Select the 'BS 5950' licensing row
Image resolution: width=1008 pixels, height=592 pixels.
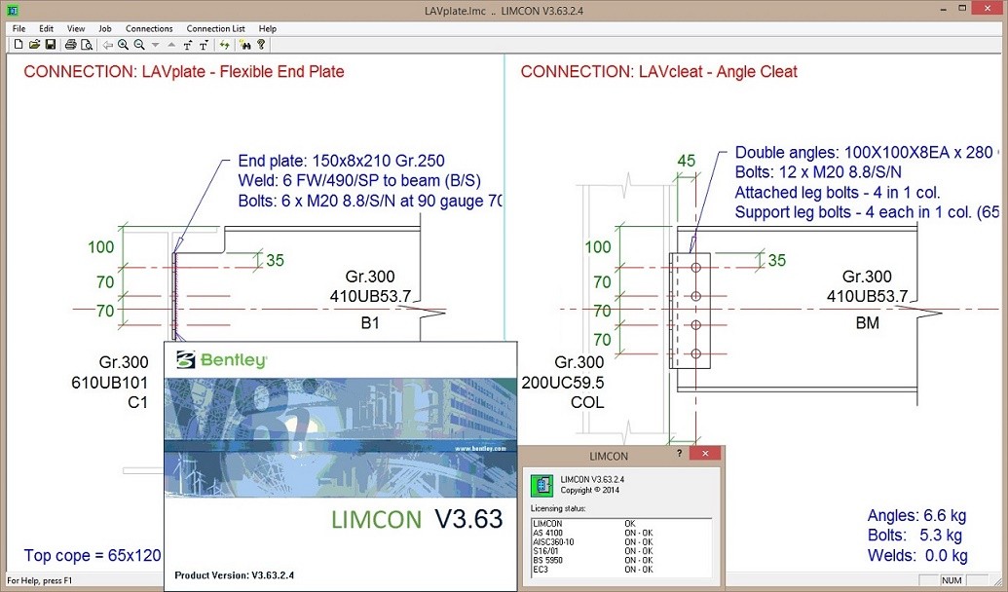[621, 560]
